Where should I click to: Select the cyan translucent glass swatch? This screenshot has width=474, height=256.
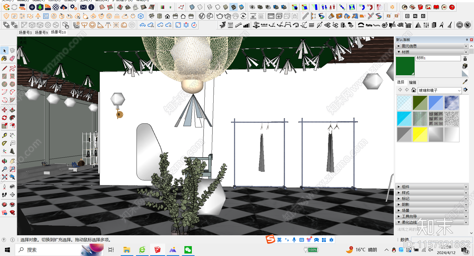click(x=404, y=119)
